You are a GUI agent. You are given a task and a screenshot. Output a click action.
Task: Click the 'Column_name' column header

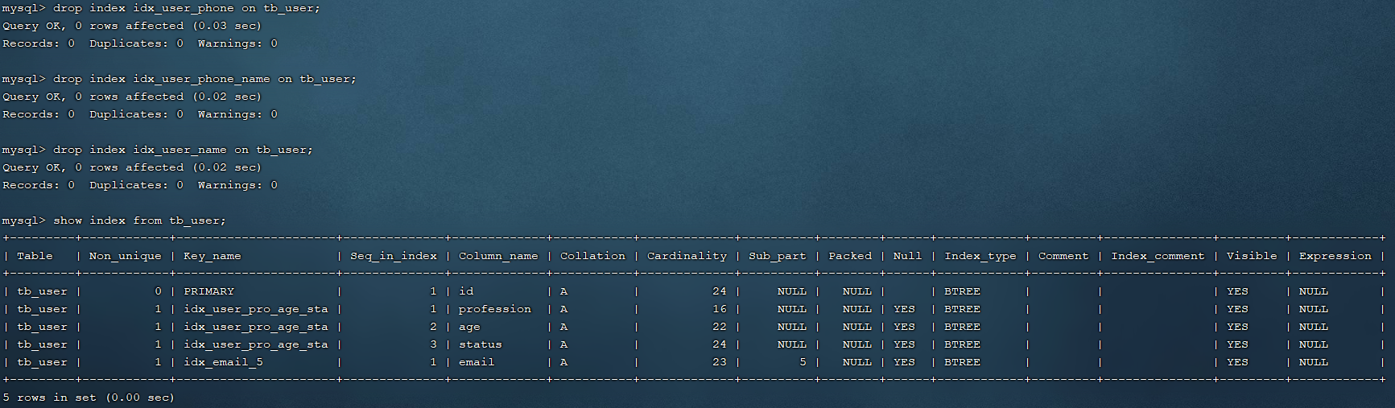(x=498, y=256)
